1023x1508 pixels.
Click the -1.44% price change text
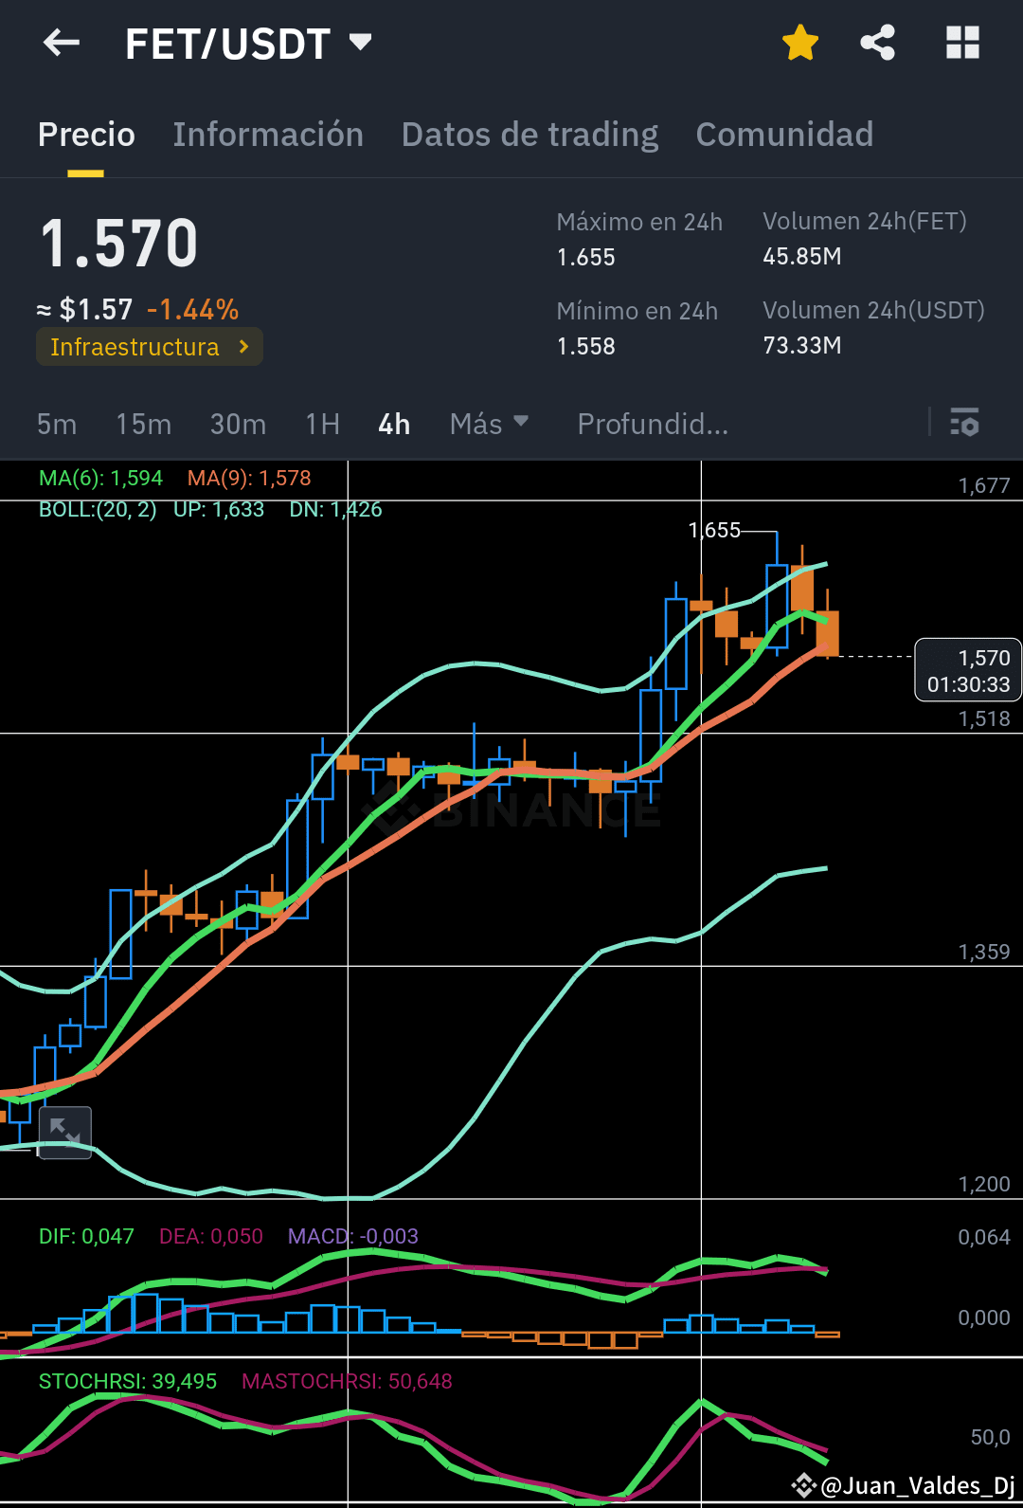click(192, 309)
